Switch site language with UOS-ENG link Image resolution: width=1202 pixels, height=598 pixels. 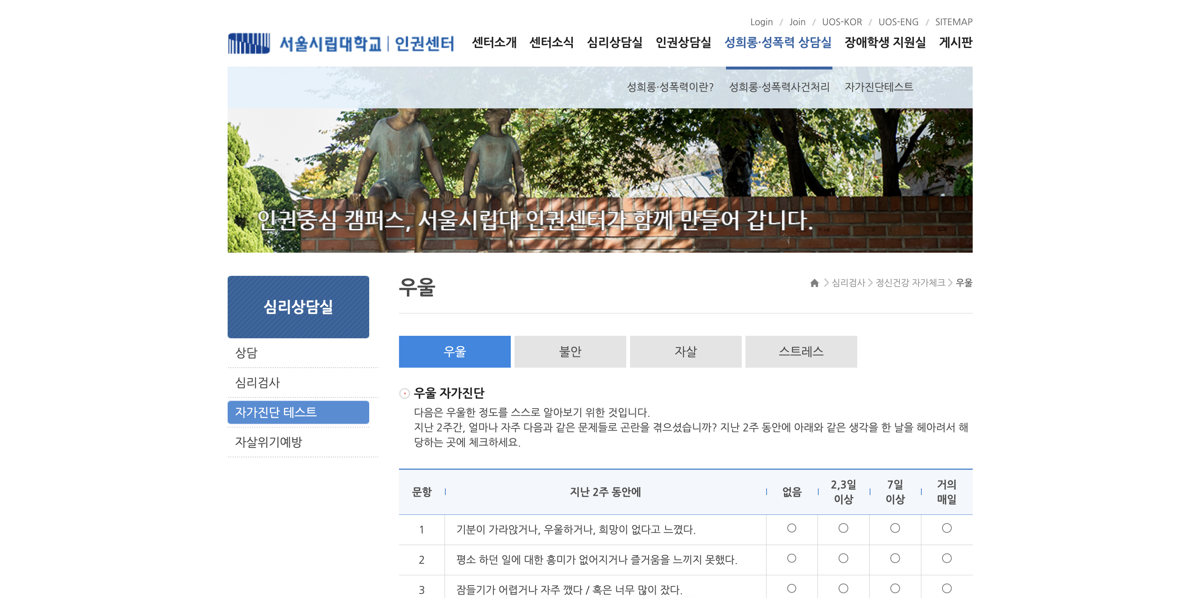coord(898,22)
